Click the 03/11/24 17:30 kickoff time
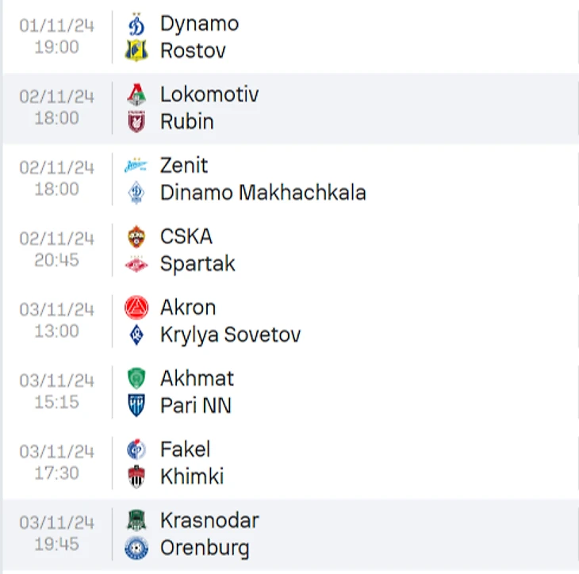This screenshot has width=579, height=574. coord(56,473)
